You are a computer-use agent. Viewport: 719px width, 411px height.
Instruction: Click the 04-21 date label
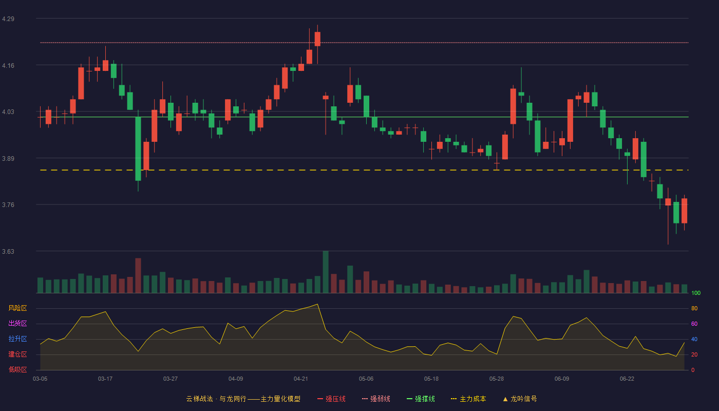[301, 379]
